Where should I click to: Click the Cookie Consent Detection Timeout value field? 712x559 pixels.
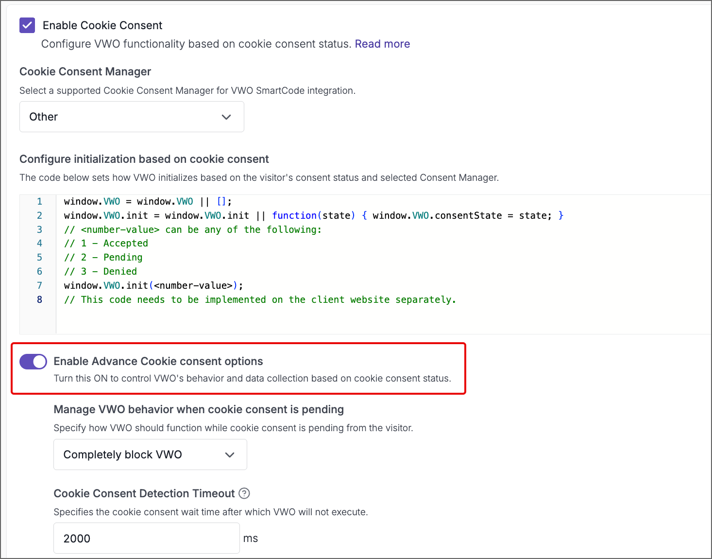point(146,538)
